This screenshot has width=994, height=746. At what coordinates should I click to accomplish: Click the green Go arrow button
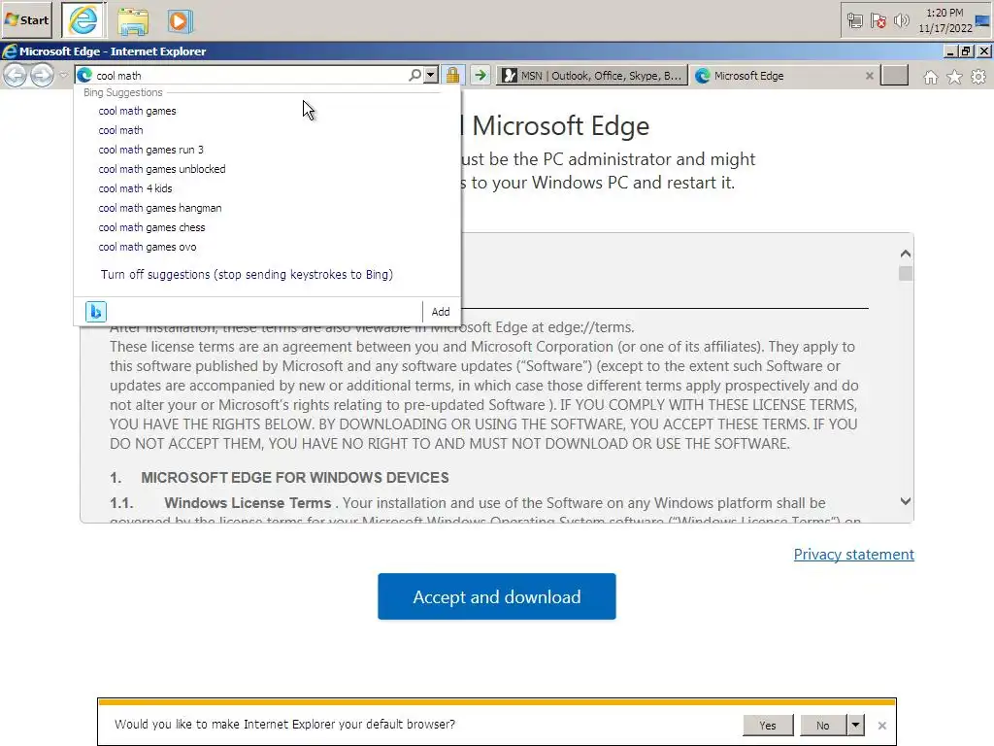(x=480, y=76)
